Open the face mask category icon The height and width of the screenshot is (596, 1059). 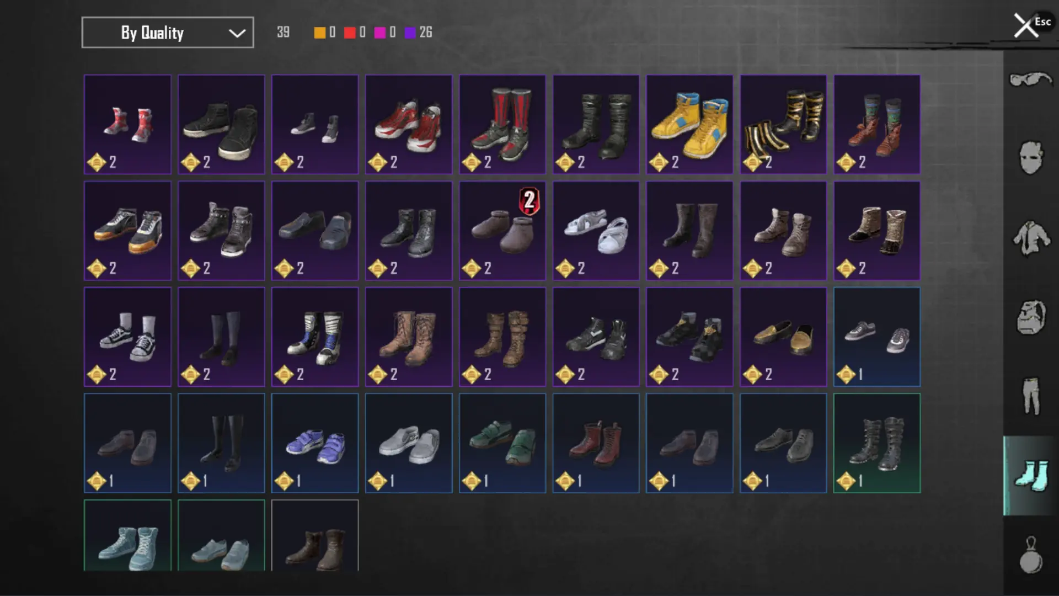pyautogui.click(x=1030, y=158)
